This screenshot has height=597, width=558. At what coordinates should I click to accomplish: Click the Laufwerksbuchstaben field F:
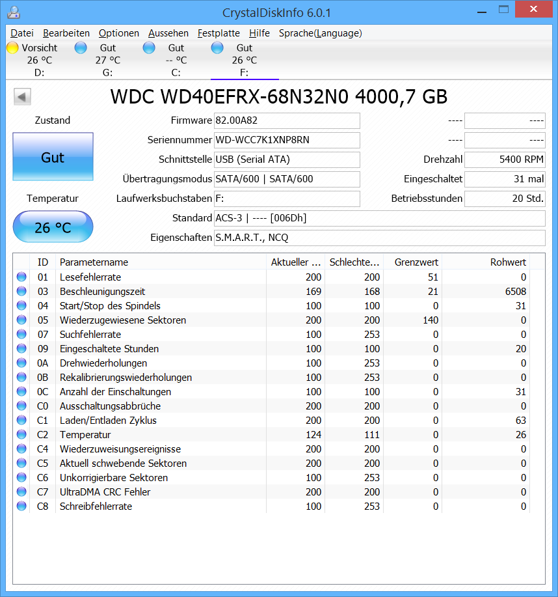[x=287, y=199]
